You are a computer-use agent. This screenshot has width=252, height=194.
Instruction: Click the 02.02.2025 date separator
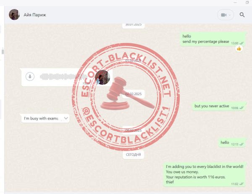coord(134,94)
